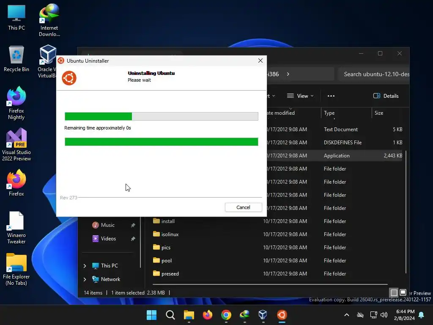The image size is (433, 325).
Task: Open This PC desktop icon
Action: coord(16,18)
